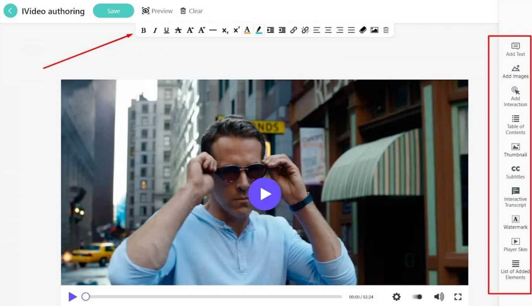Play video using the center play button
This screenshot has height=306, width=532.
tap(265, 194)
